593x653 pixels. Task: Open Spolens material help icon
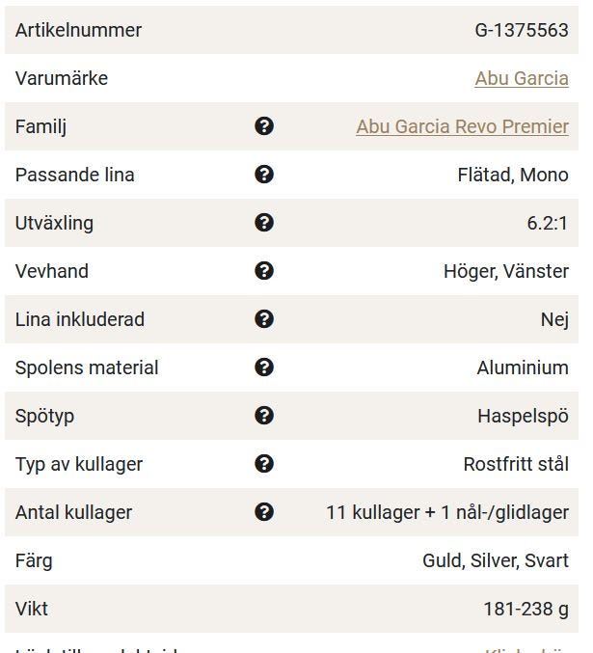click(x=264, y=367)
